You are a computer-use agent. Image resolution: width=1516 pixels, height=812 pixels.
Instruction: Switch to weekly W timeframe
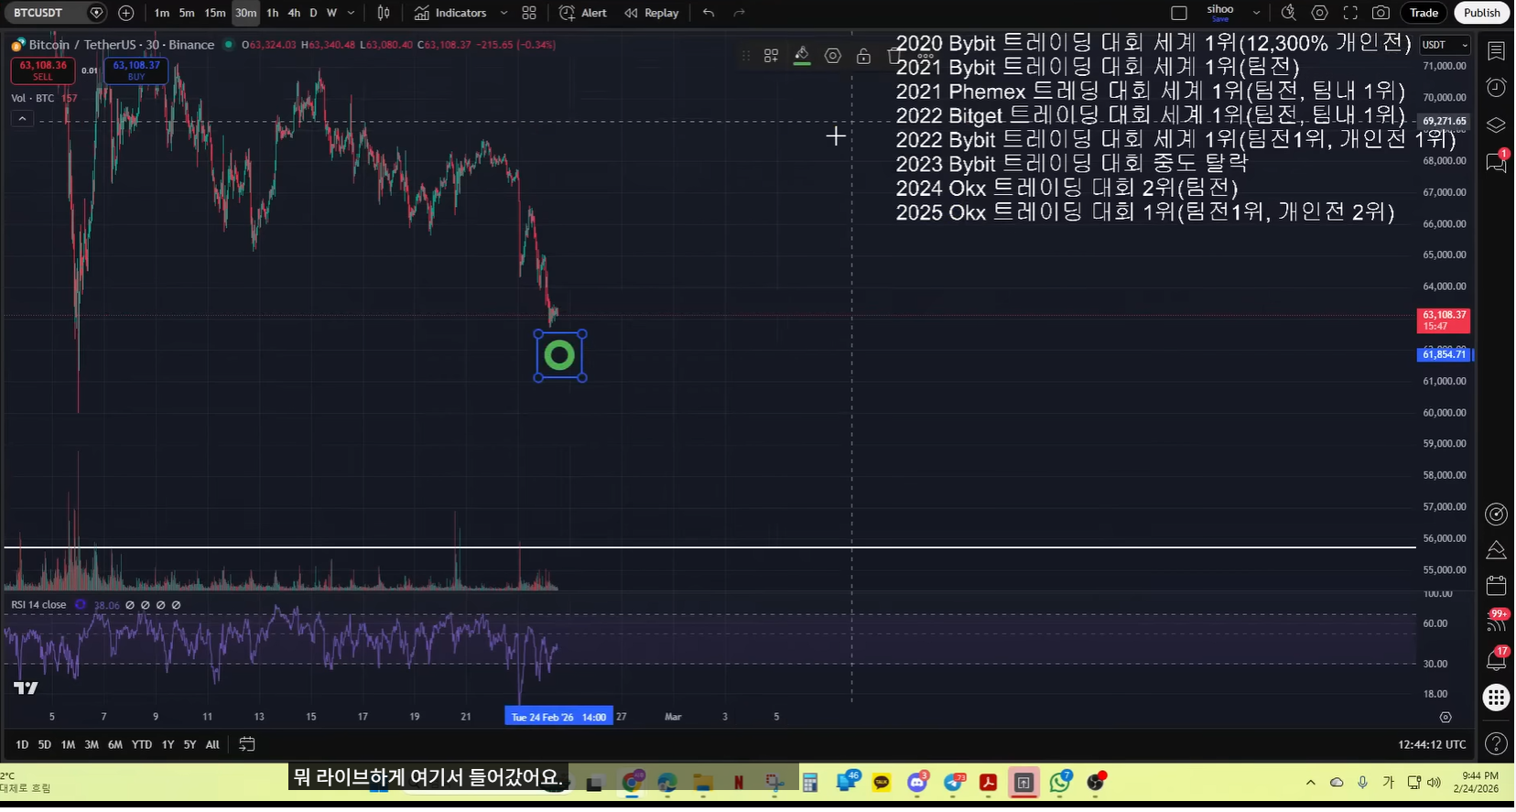(331, 13)
